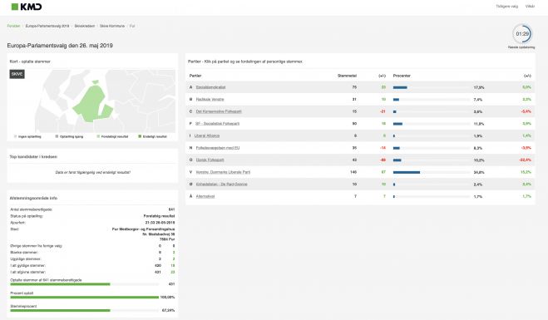Click the Stemmetal column header

[x=347, y=76]
